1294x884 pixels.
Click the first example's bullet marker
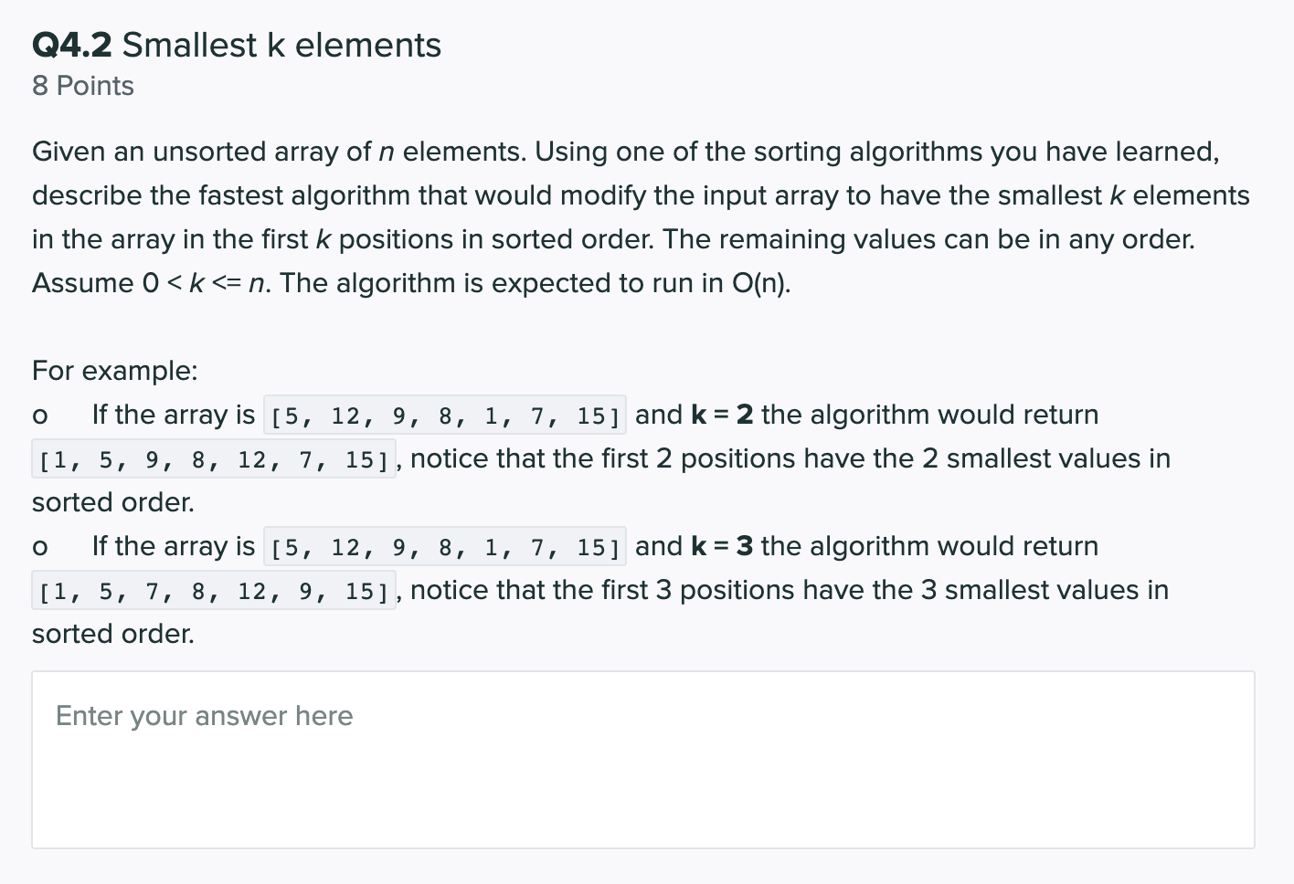coord(39,416)
